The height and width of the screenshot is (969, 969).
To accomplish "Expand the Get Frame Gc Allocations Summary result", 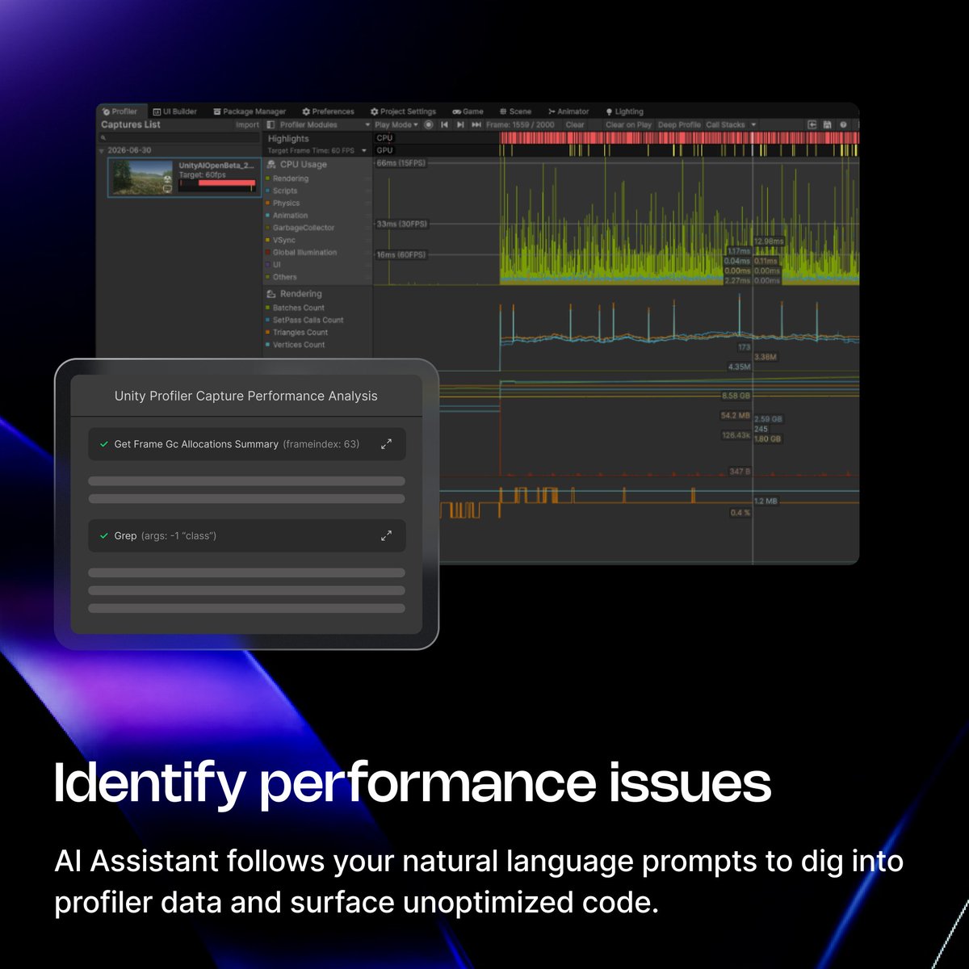I will (x=387, y=444).
